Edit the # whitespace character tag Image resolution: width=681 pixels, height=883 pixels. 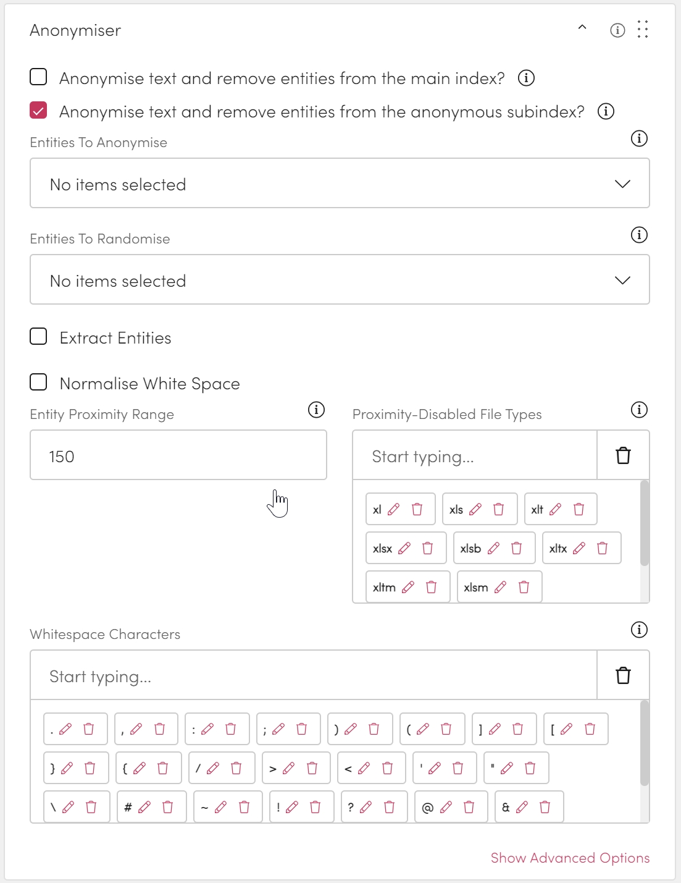[x=144, y=807]
